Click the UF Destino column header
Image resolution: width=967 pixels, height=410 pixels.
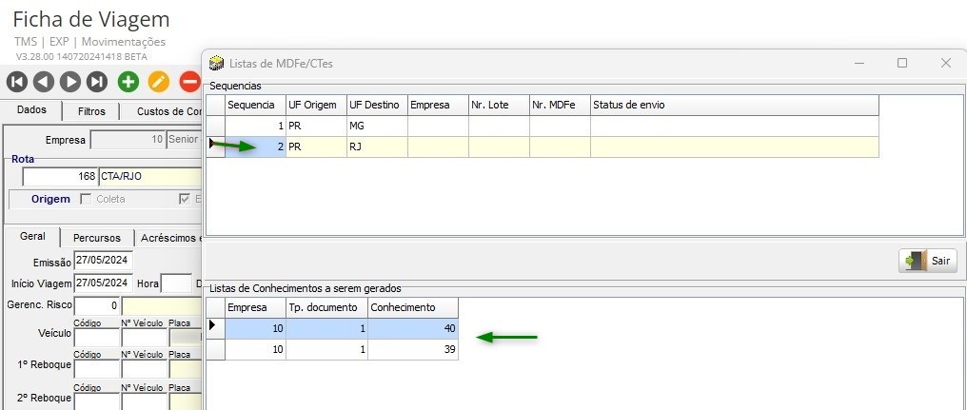378,105
